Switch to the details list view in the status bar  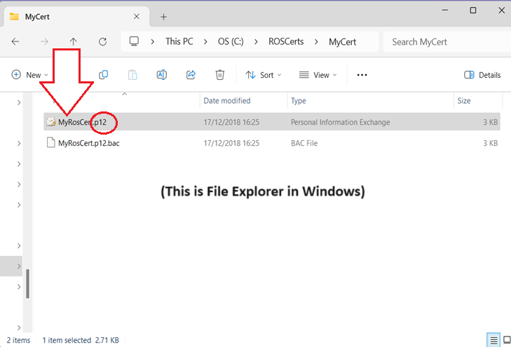(x=493, y=340)
